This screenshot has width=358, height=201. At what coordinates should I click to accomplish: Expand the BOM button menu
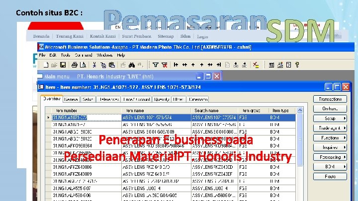click(330, 167)
